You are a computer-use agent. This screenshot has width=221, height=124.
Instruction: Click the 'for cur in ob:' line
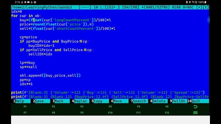coord(26,16)
